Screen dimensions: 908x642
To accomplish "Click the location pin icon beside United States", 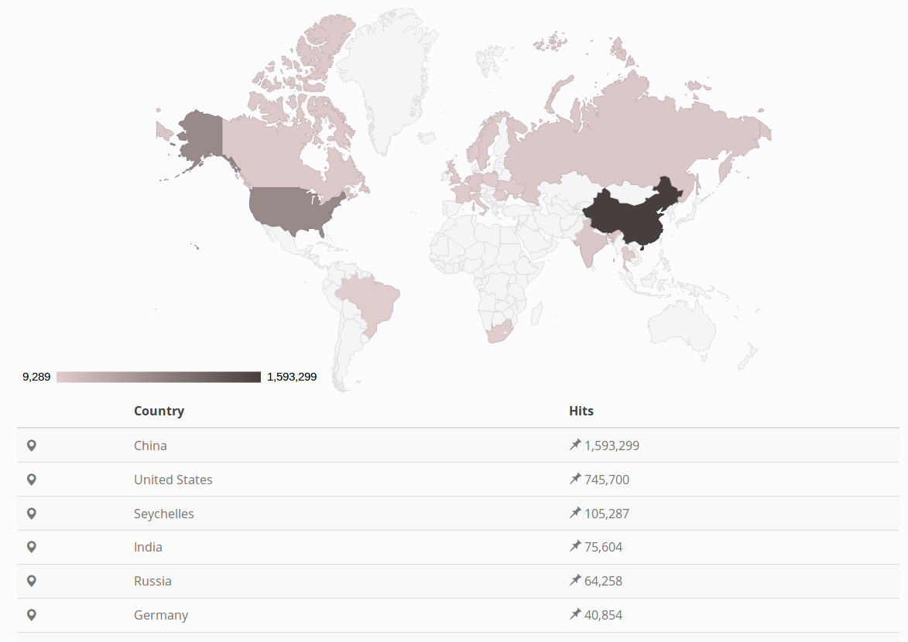I will click(x=32, y=480).
